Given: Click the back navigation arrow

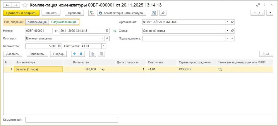Looking at the screenshot, I should coord(7,5).
